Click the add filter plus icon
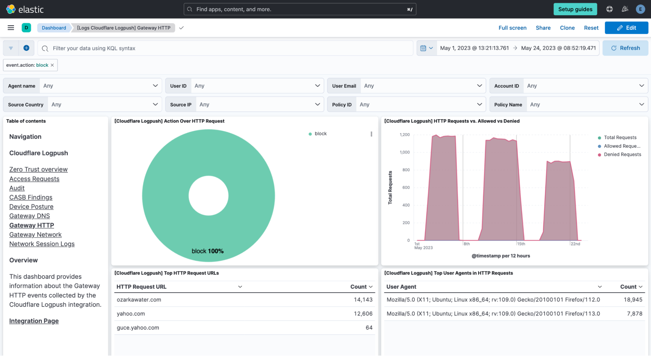Image resolution: width=651 pixels, height=356 pixels. (26, 48)
